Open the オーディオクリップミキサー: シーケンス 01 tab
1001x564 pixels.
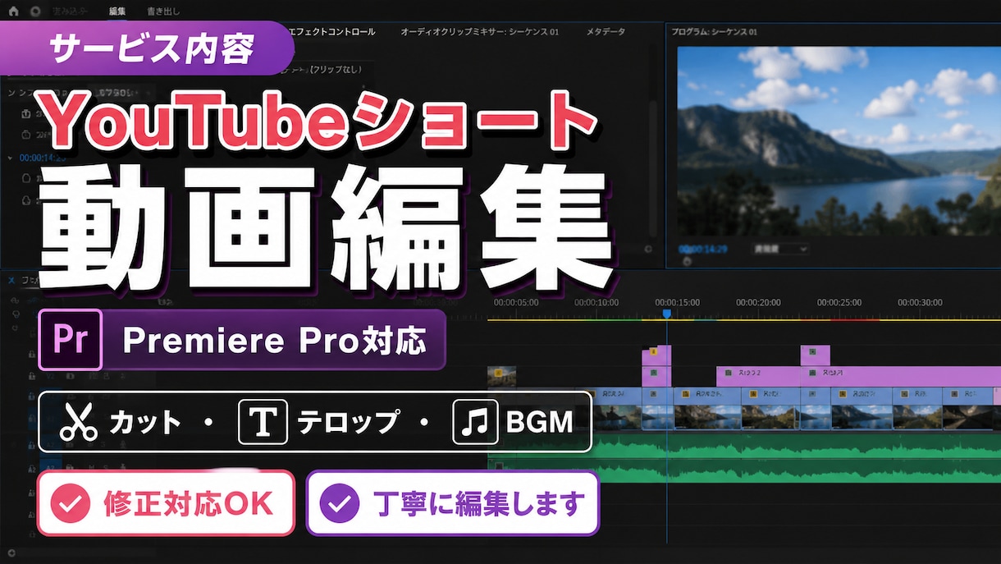click(x=480, y=32)
